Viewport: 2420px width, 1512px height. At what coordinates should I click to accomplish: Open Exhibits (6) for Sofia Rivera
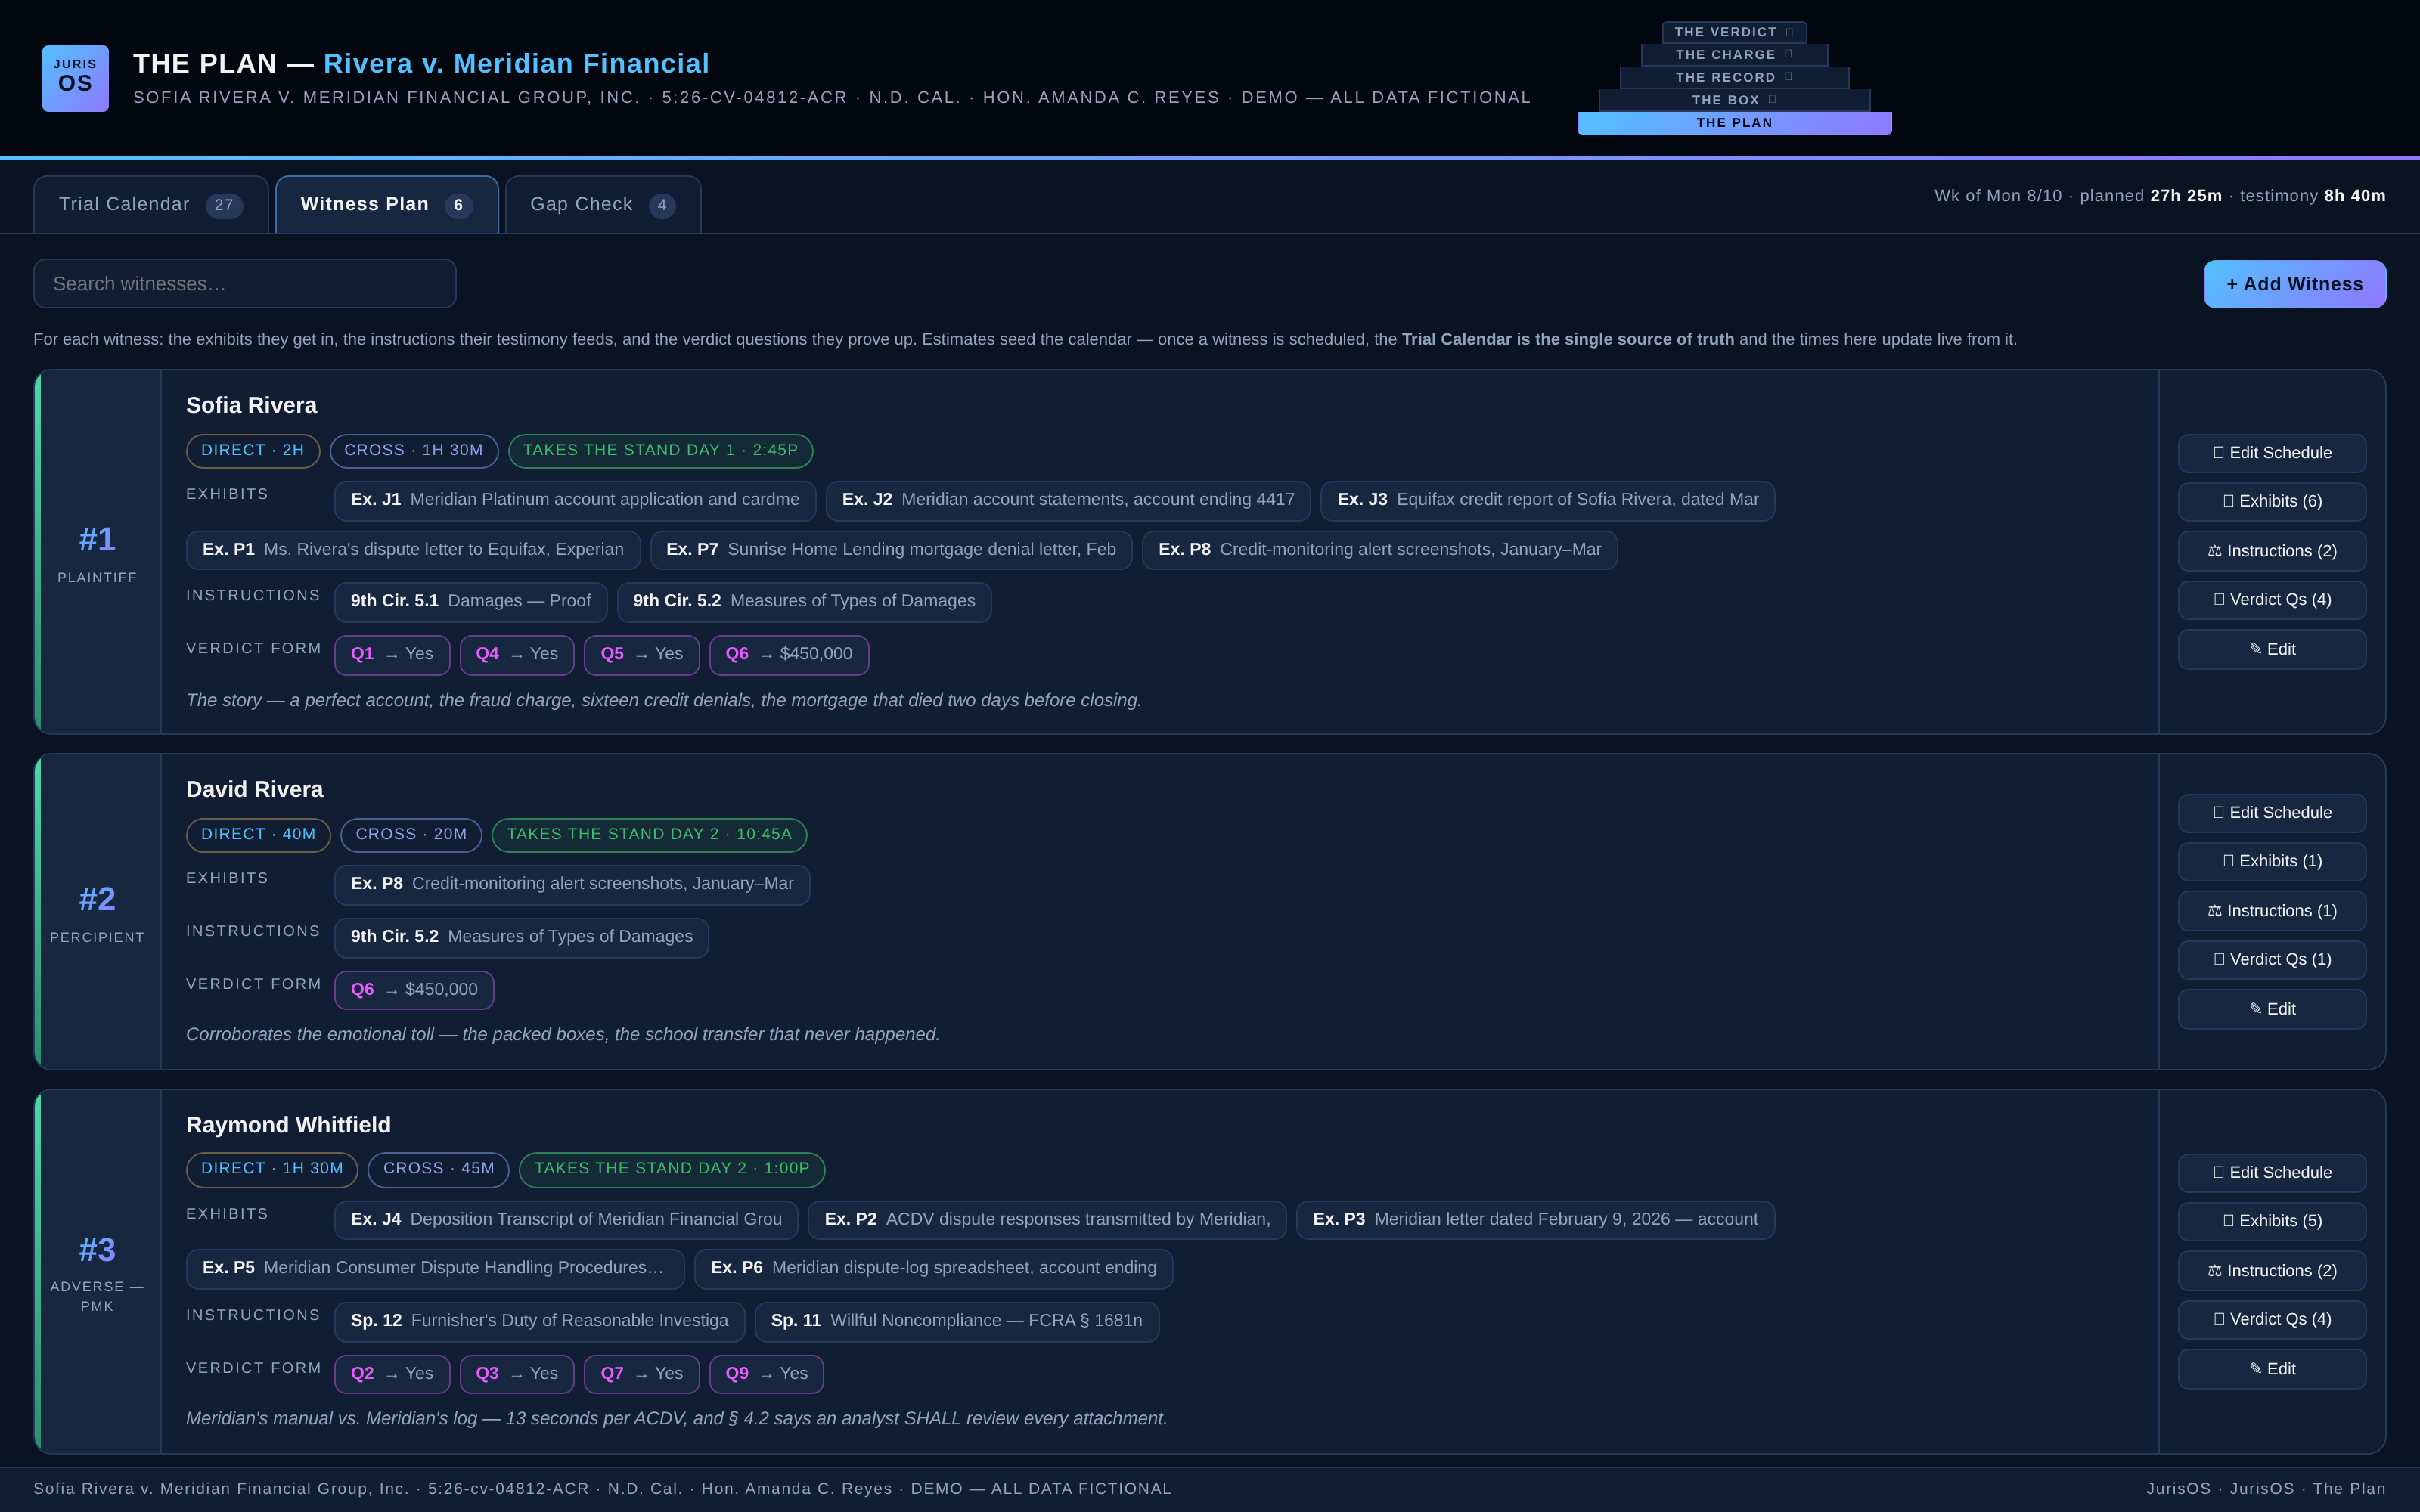(x=2272, y=501)
